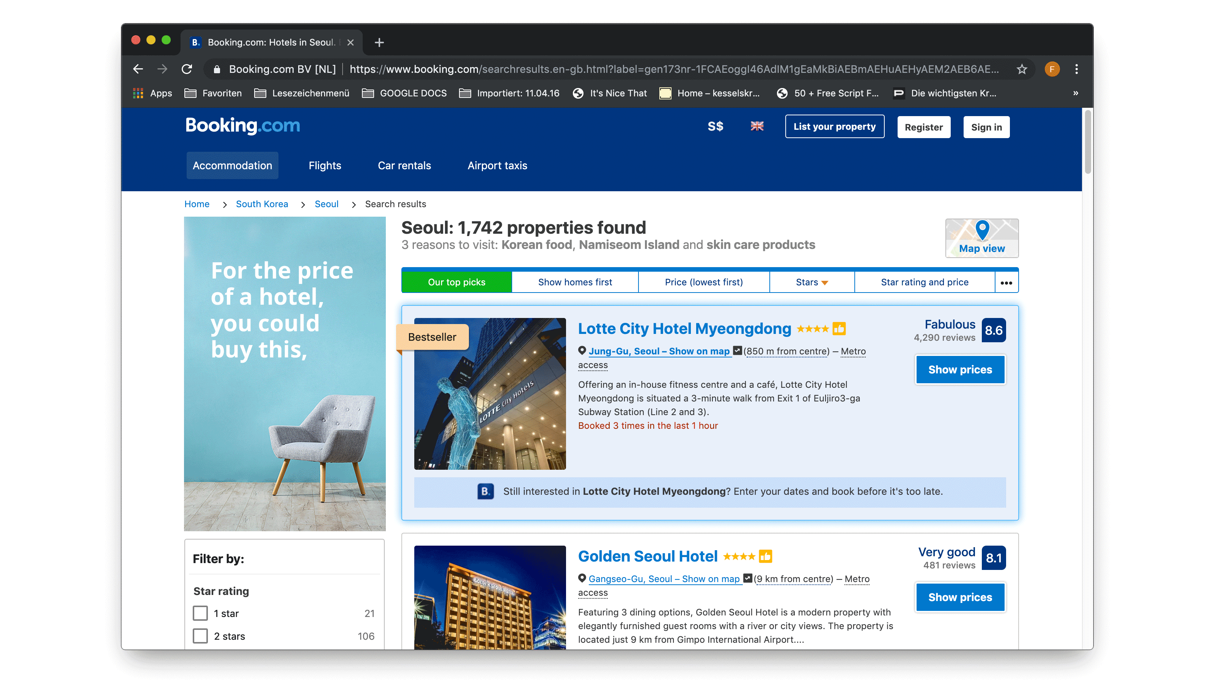Click the page vertical scrollbar
The width and height of the screenshot is (1214, 683).
click(x=1088, y=142)
